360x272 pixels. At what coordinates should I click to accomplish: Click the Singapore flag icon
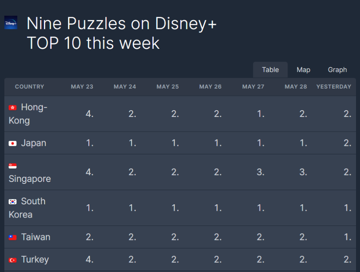click(x=13, y=166)
